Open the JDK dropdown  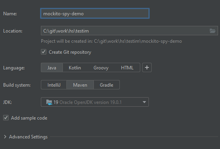click(x=95, y=102)
